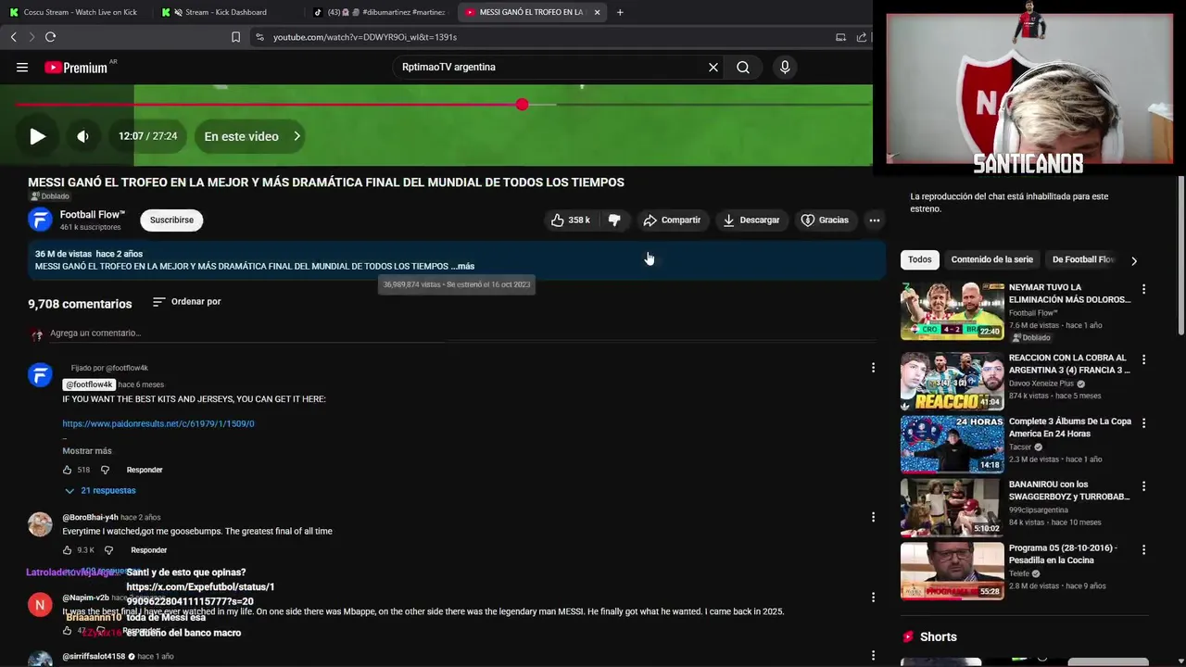The image size is (1186, 667).
Task: Dislike @BoroBhai-y4h's comment
Action: click(x=108, y=550)
